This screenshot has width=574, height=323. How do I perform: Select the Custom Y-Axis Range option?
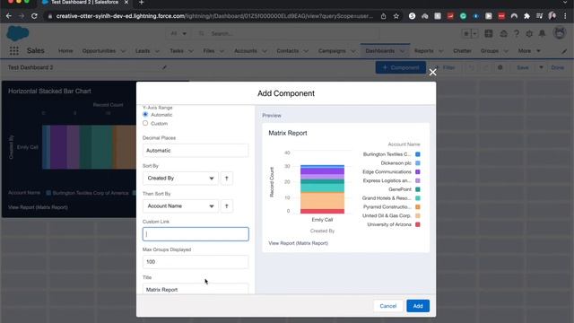145,123
